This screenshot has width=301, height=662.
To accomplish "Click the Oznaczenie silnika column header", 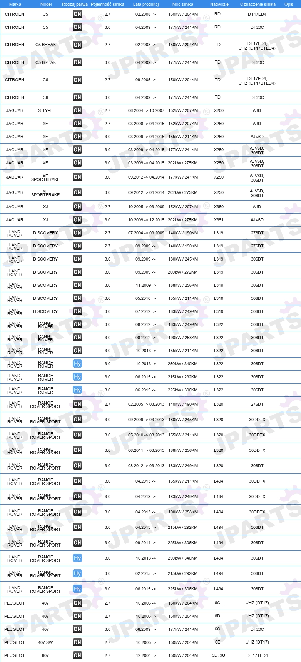I will tap(258, 4).
